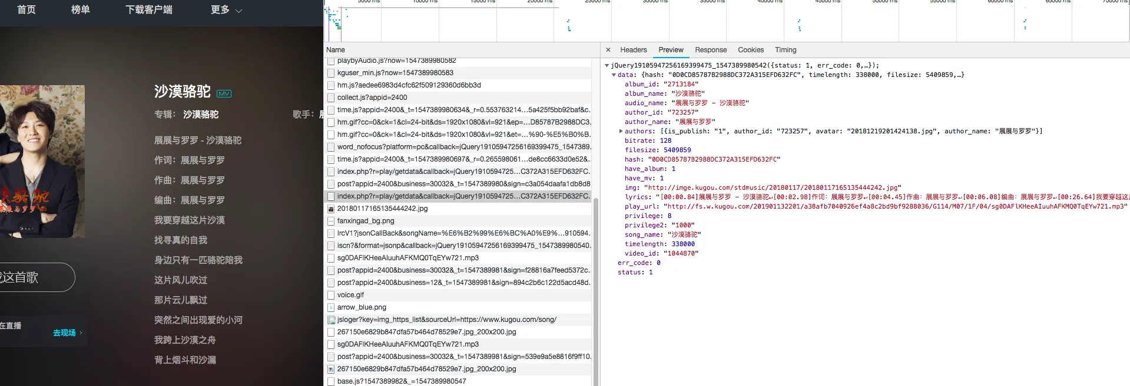This screenshot has width=1130, height=386.
Task: Click the filesize: 5409859 property line
Action: (x=658, y=150)
